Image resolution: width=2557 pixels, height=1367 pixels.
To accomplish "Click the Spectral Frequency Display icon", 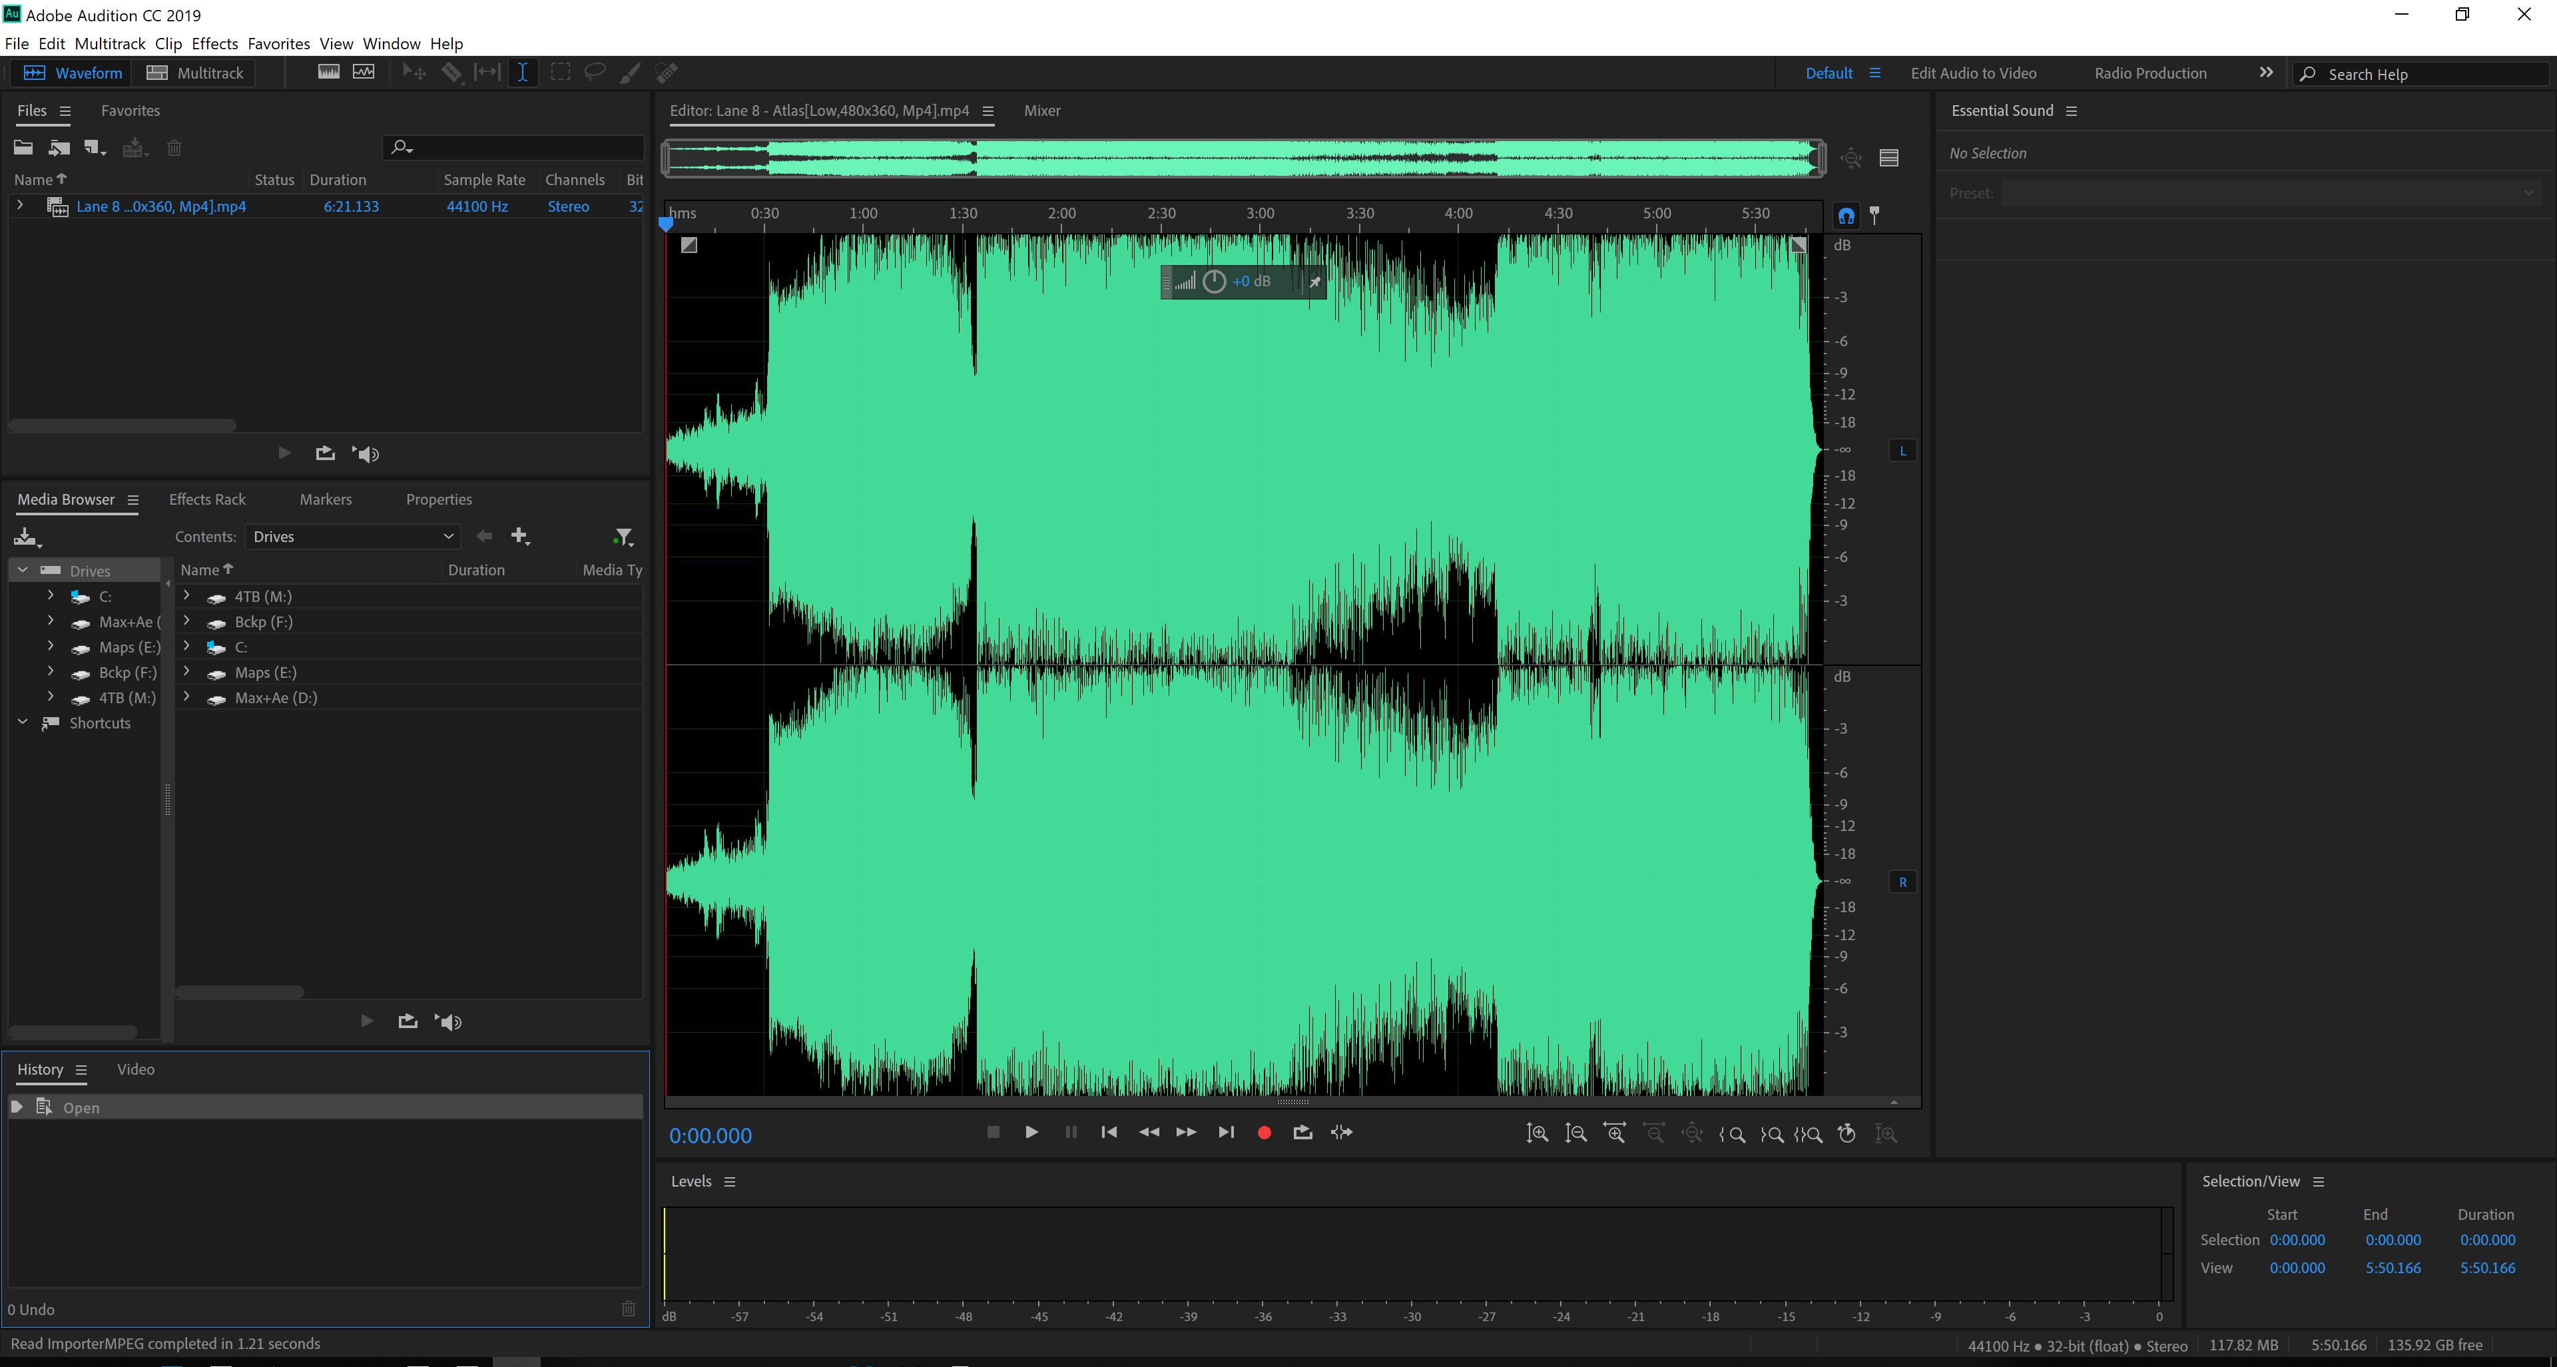I will (x=328, y=73).
